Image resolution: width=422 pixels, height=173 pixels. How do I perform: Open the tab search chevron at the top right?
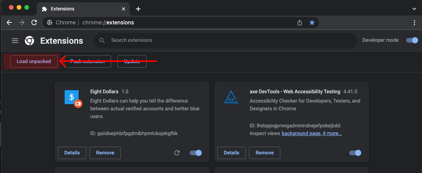pyautogui.click(x=414, y=9)
